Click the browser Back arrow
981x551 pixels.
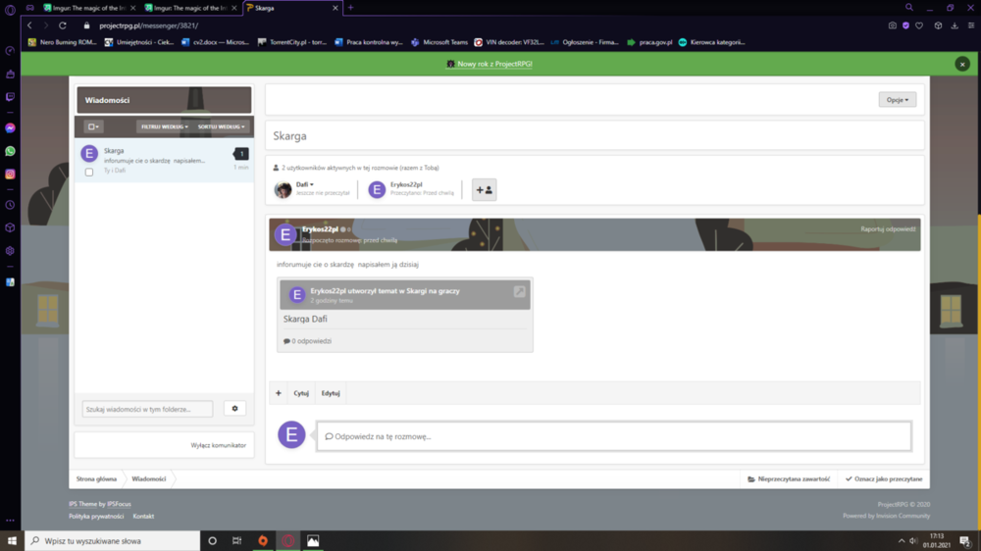tap(29, 25)
